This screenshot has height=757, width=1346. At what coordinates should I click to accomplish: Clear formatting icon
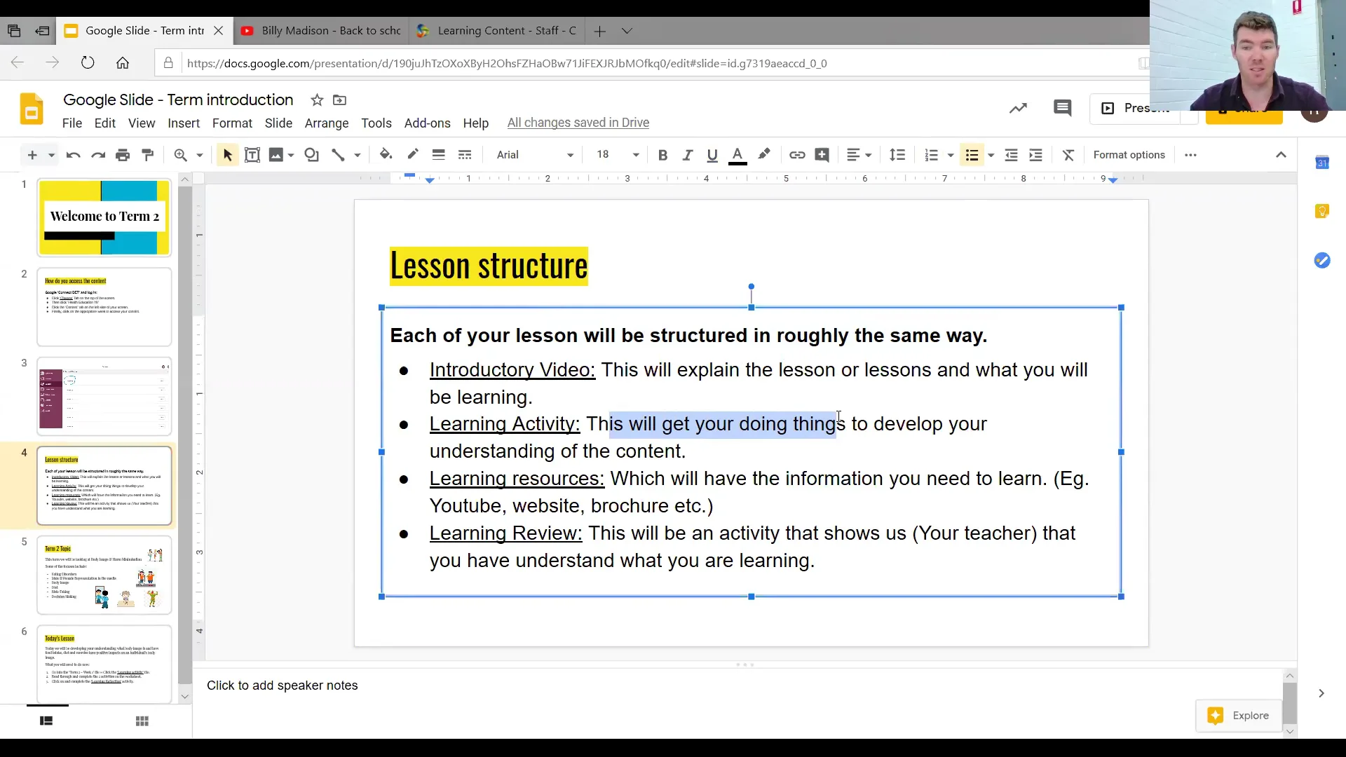1068,155
